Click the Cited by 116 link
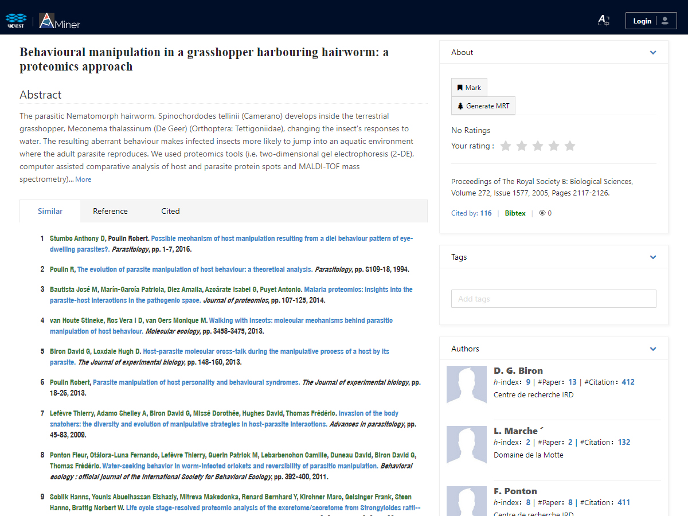This screenshot has height=516, width=688. coord(471,213)
